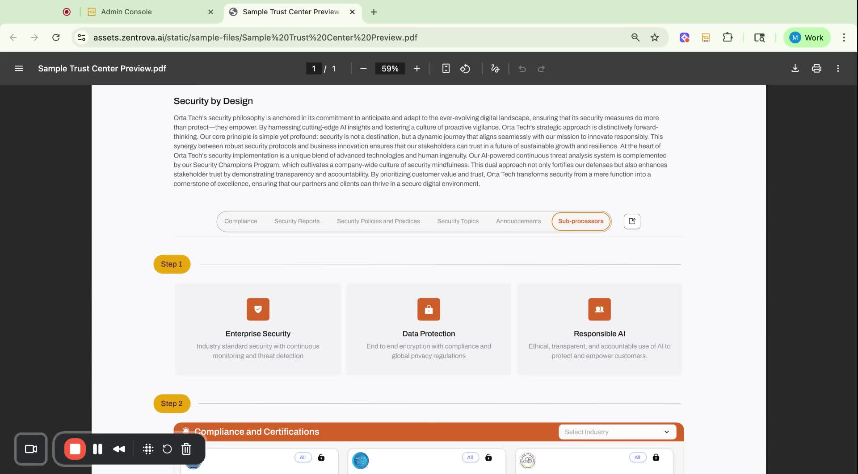Open the purple extension icon
Screen dimensions: 858x474
tap(684, 37)
